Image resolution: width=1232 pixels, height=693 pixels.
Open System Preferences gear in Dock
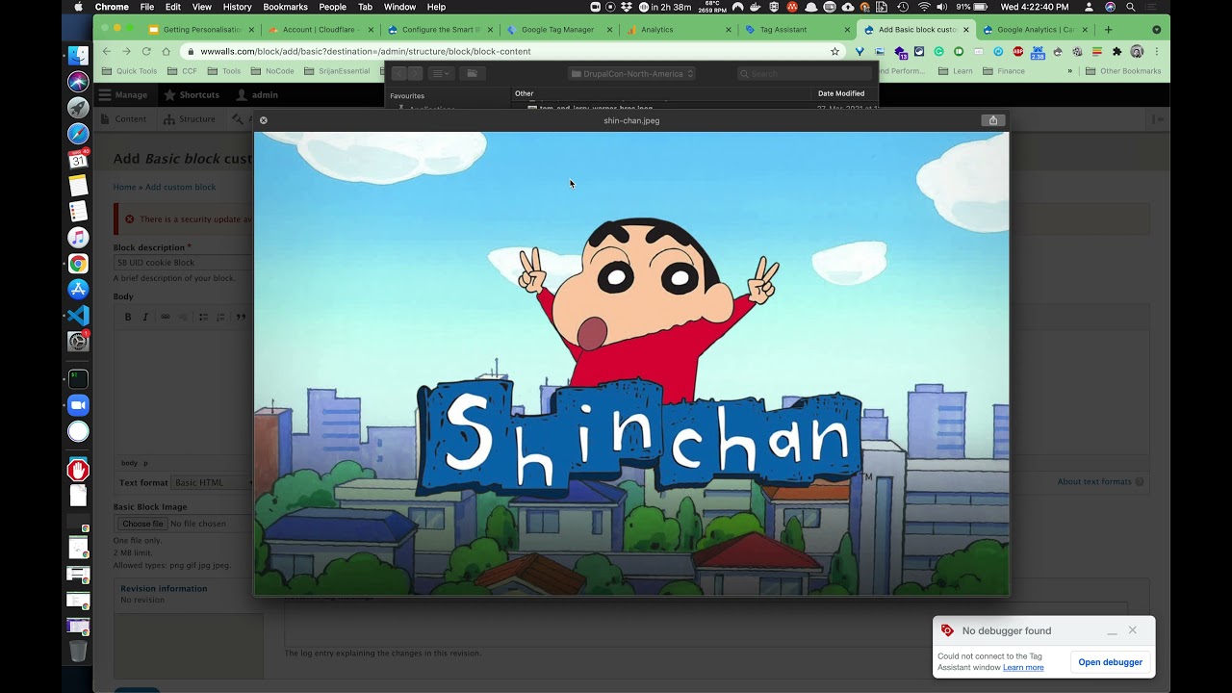(x=78, y=342)
